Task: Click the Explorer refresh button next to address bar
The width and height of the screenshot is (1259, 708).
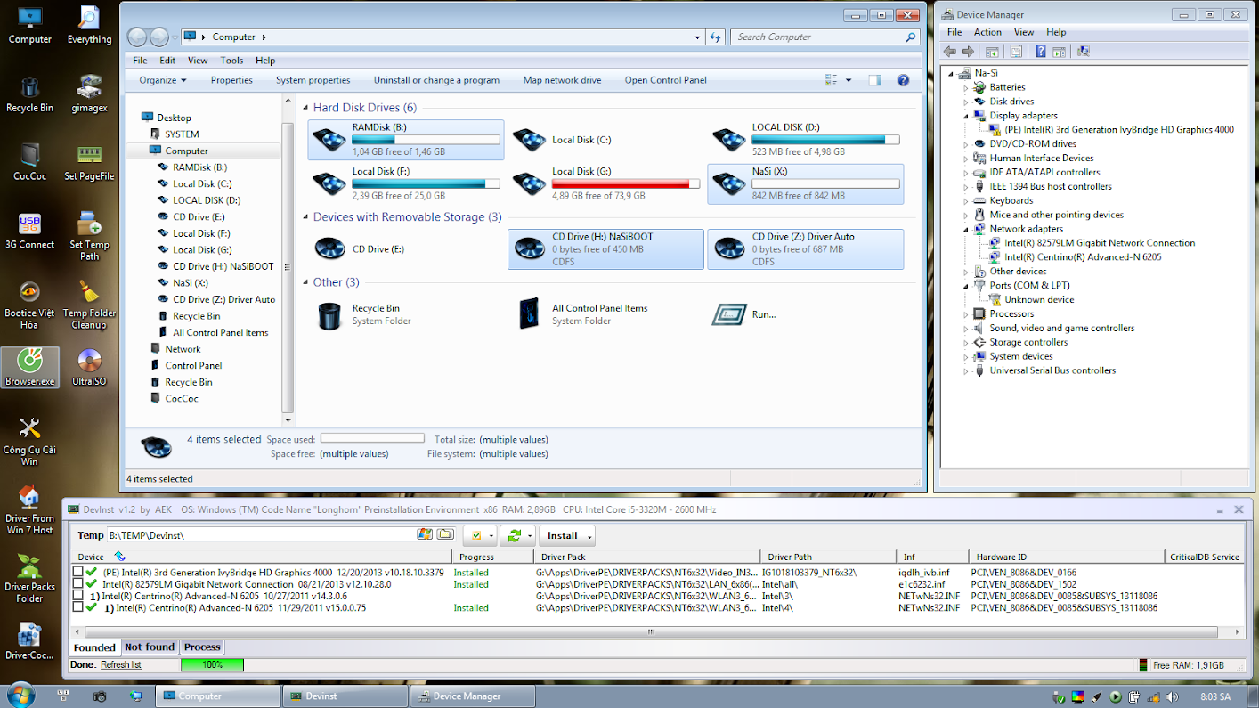Action: pos(715,37)
